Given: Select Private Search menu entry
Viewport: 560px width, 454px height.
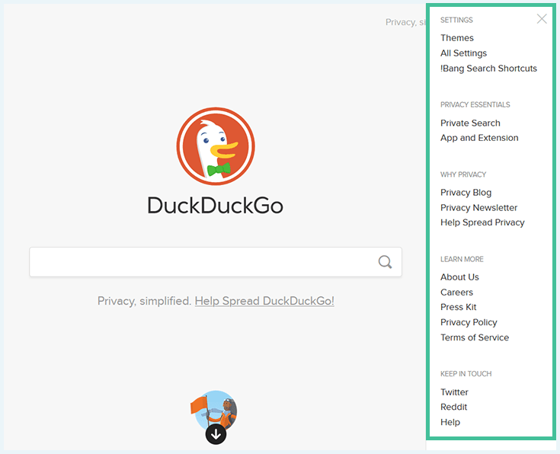Looking at the screenshot, I should click(470, 123).
